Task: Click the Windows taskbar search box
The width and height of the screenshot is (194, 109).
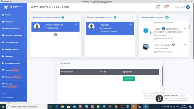Action: pos(26,107)
